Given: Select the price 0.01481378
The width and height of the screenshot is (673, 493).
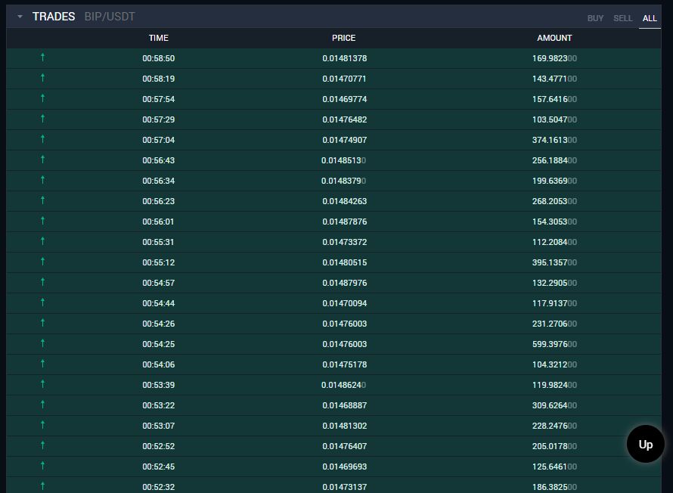Looking at the screenshot, I should [x=345, y=58].
